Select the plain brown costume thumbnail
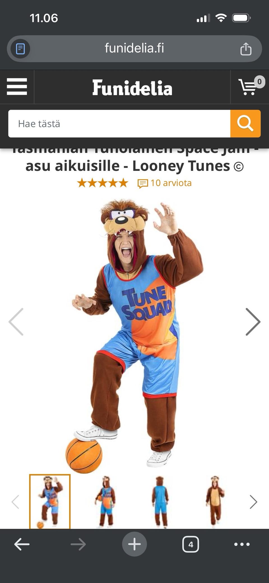Screen dimensions: 269x583 [215, 502]
